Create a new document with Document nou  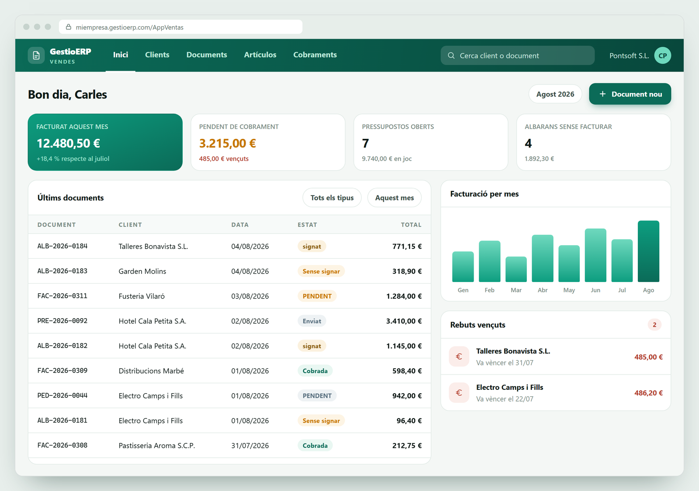pos(630,94)
